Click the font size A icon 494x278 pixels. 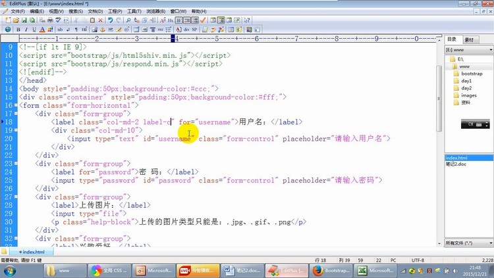[x=163, y=20]
